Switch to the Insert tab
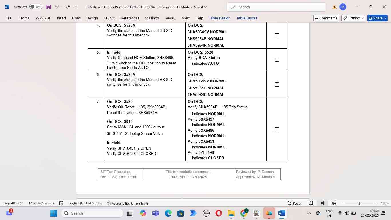391x220 pixels. (62, 18)
